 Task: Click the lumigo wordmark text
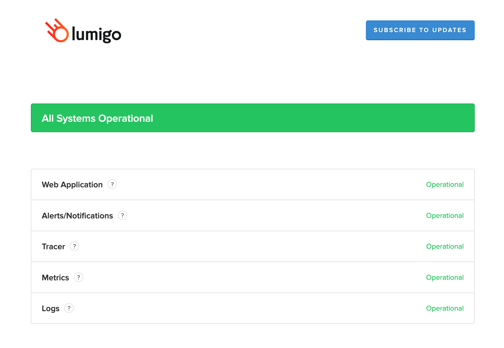96,34
